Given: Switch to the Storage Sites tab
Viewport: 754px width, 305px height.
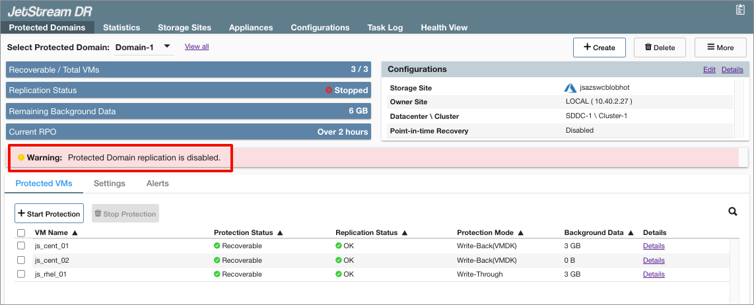Looking at the screenshot, I should pos(184,28).
